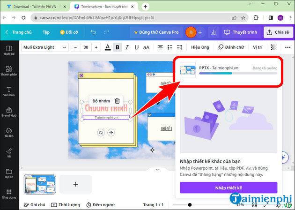Open Đếm ngược timer
This screenshot has width=295, height=210.
tap(101, 205)
